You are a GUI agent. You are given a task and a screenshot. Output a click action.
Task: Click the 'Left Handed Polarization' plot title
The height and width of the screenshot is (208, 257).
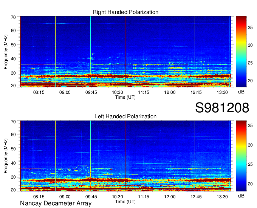pos(125,116)
